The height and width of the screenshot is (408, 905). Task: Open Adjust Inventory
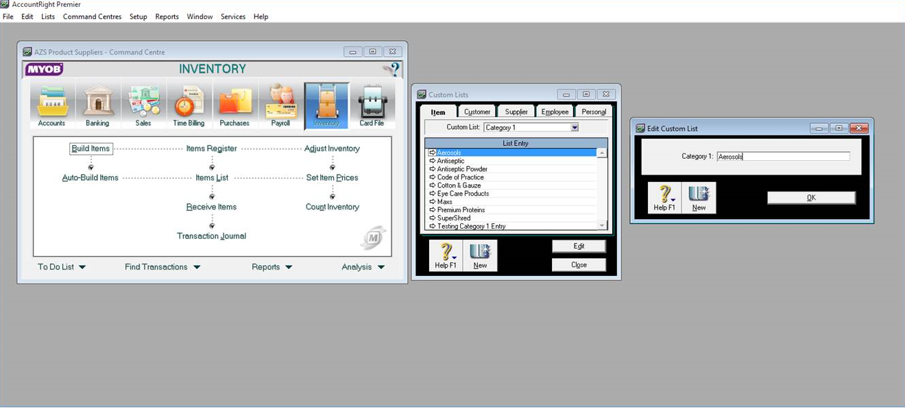point(332,149)
